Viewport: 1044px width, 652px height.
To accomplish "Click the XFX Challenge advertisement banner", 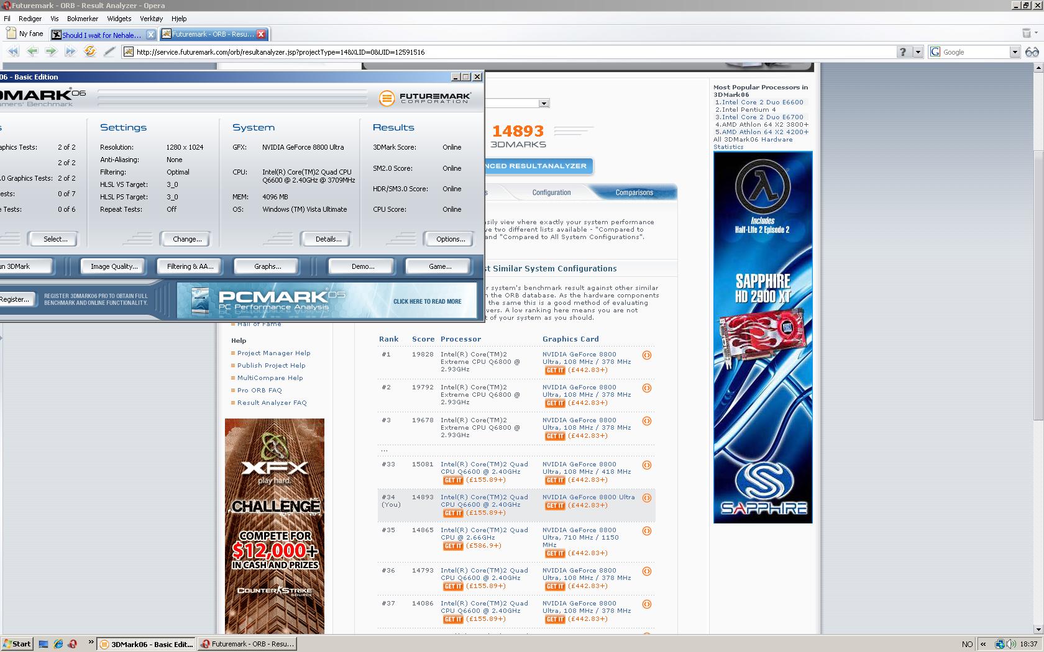I will coord(275,526).
